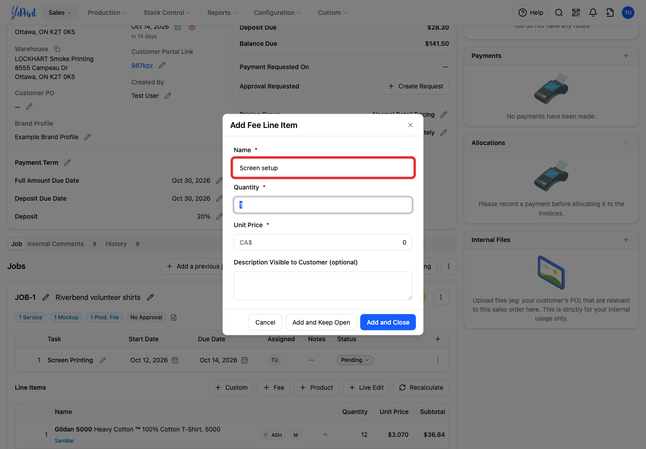Add an internal file with the plus icon
The image size is (646, 449).
pos(626,240)
